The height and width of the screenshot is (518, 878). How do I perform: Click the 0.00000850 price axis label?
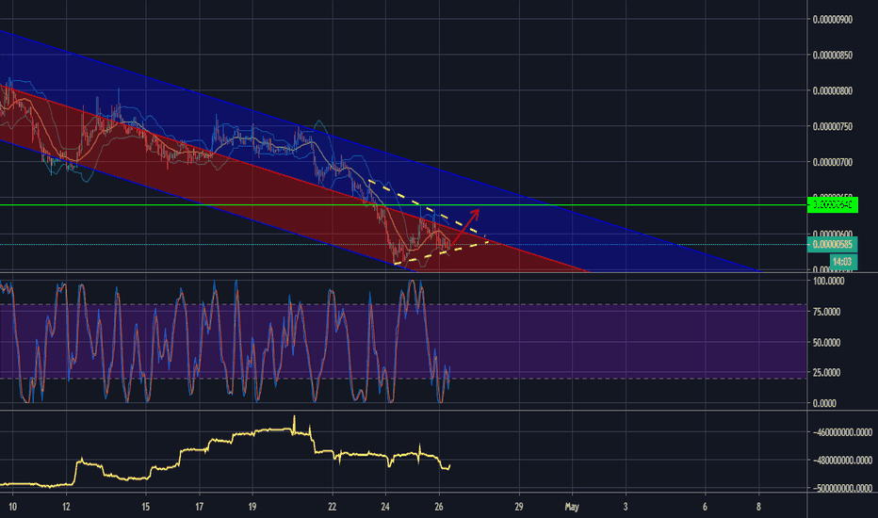click(833, 55)
